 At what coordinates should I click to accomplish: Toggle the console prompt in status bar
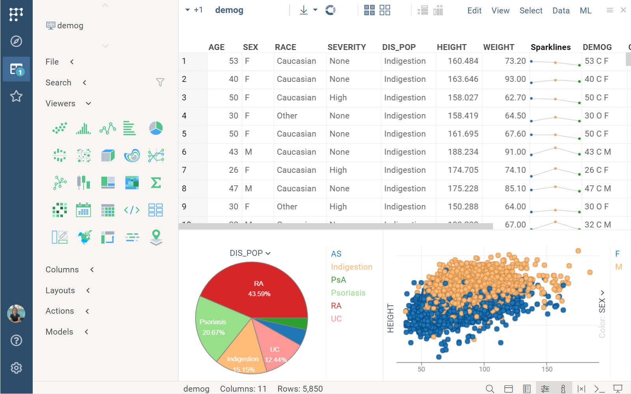[x=599, y=389]
